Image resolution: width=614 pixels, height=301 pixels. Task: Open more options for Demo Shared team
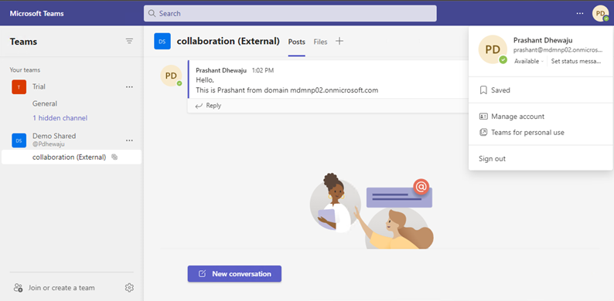click(129, 140)
